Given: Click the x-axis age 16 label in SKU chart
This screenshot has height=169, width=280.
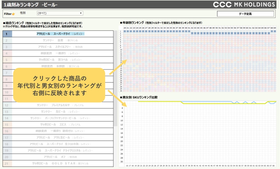Looking at the screenshot, I should [127, 166].
